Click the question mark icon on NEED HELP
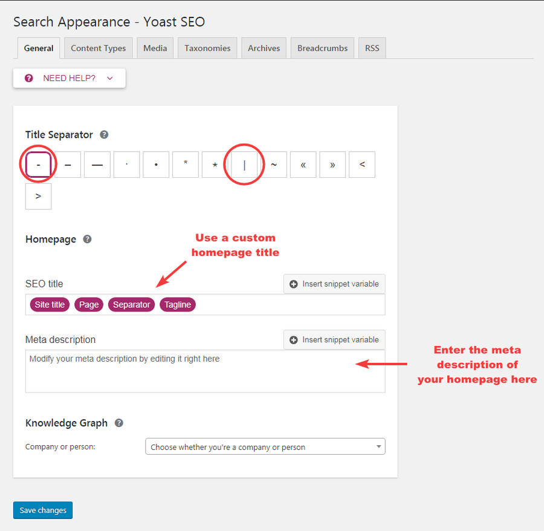This screenshot has height=531, width=544. coord(28,78)
